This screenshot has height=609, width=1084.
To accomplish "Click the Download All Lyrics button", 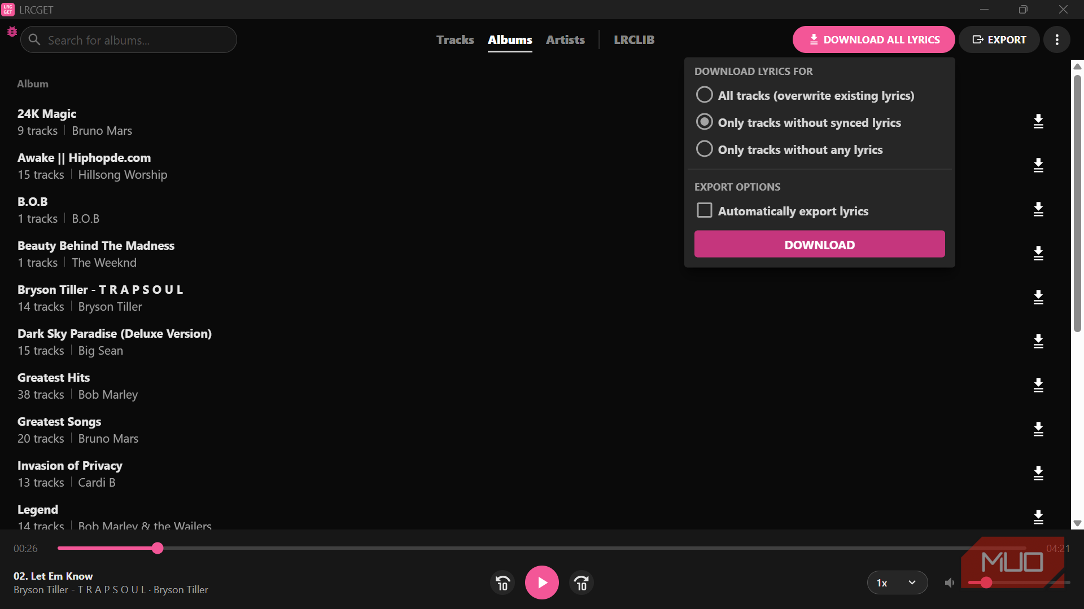I will pos(873,39).
